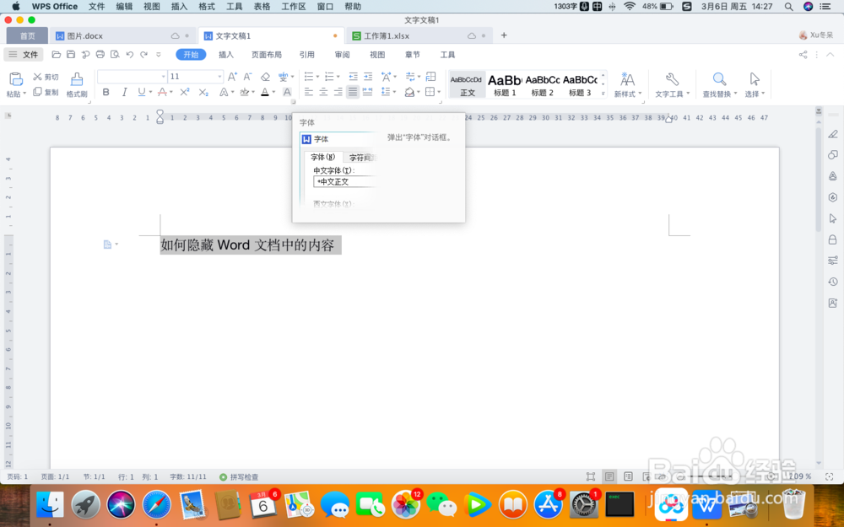Image resolution: width=844 pixels, height=527 pixels.
Task: Expand the Paste 粘贴 dropdown arrow
Action: [x=24, y=94]
